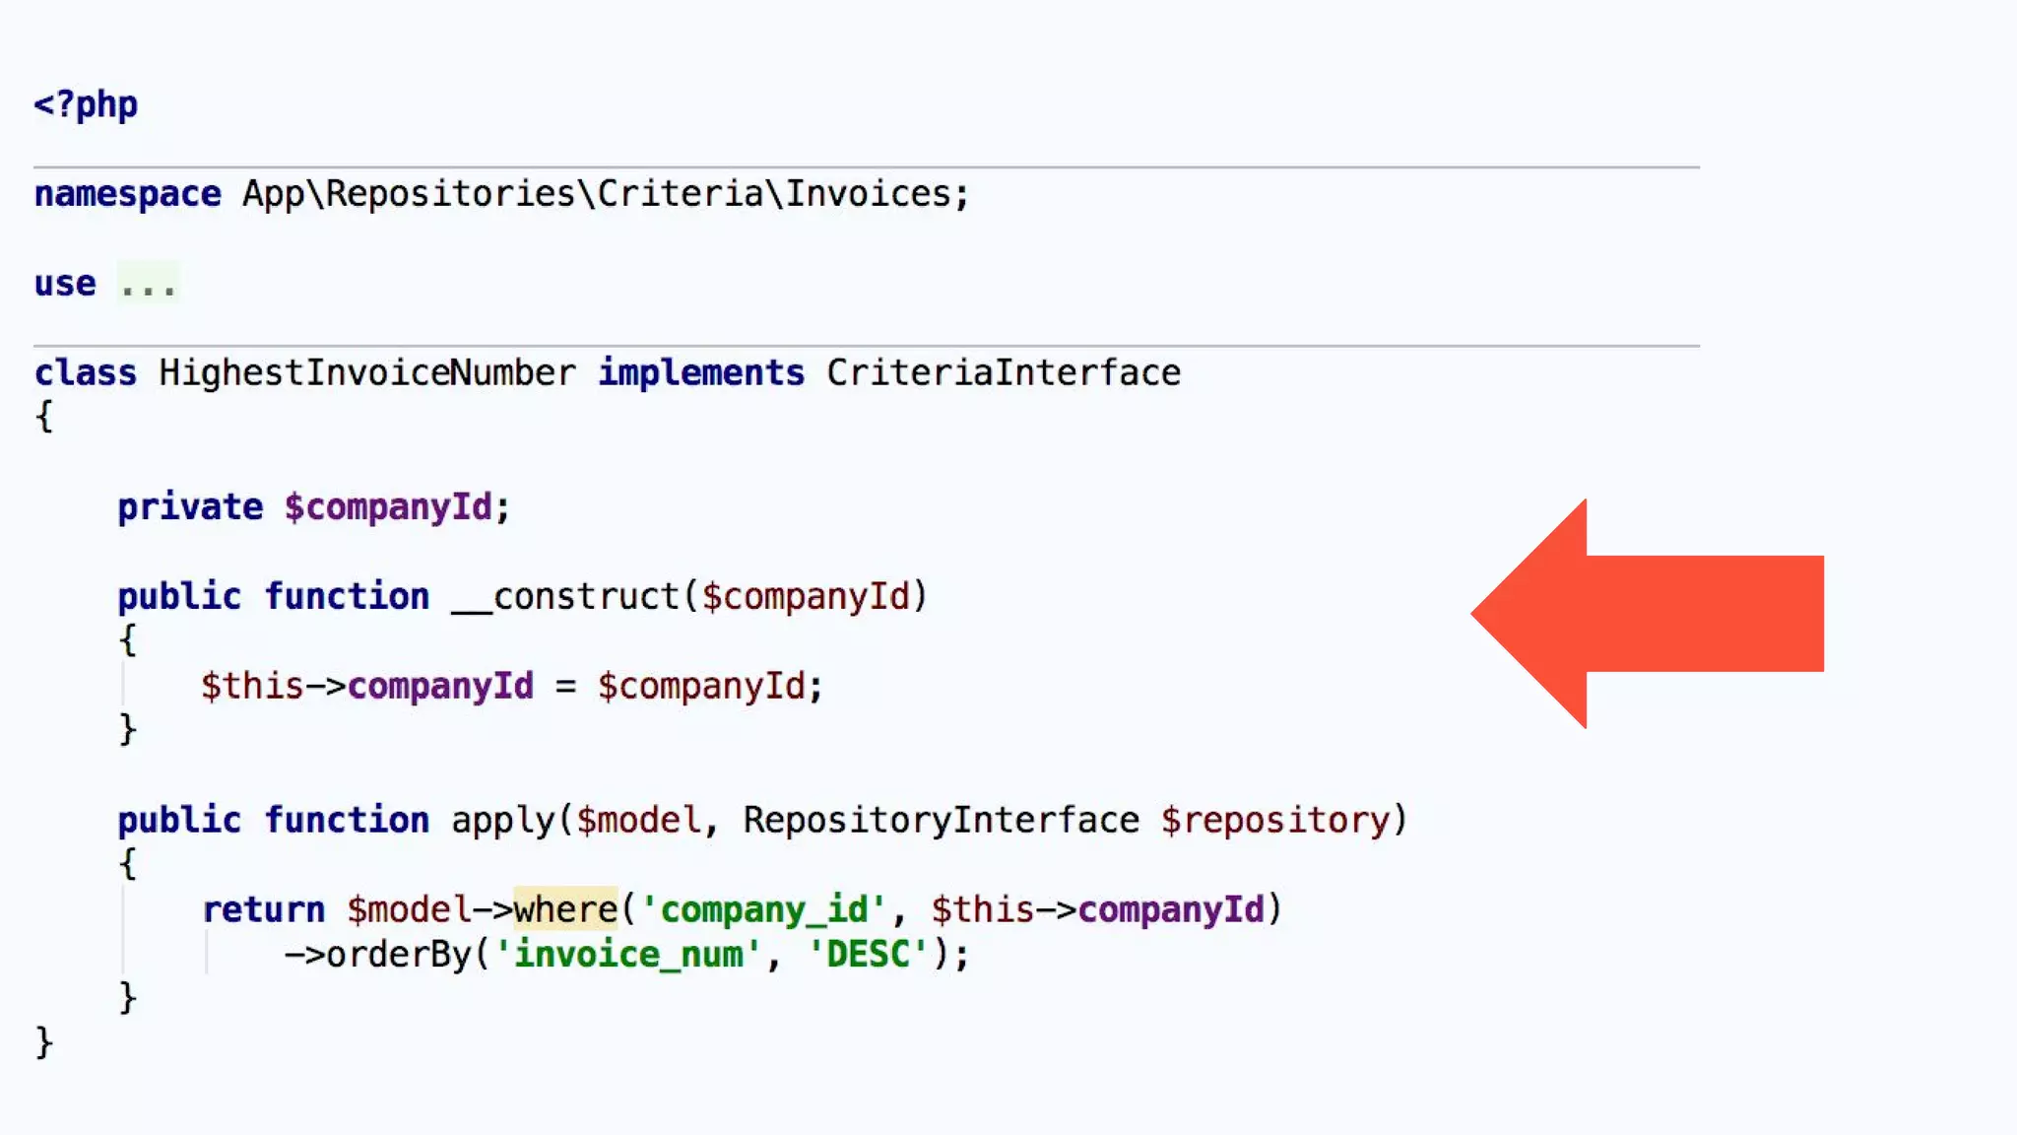
Task: Expand the folded use imports ellipsis
Action: 148,285
